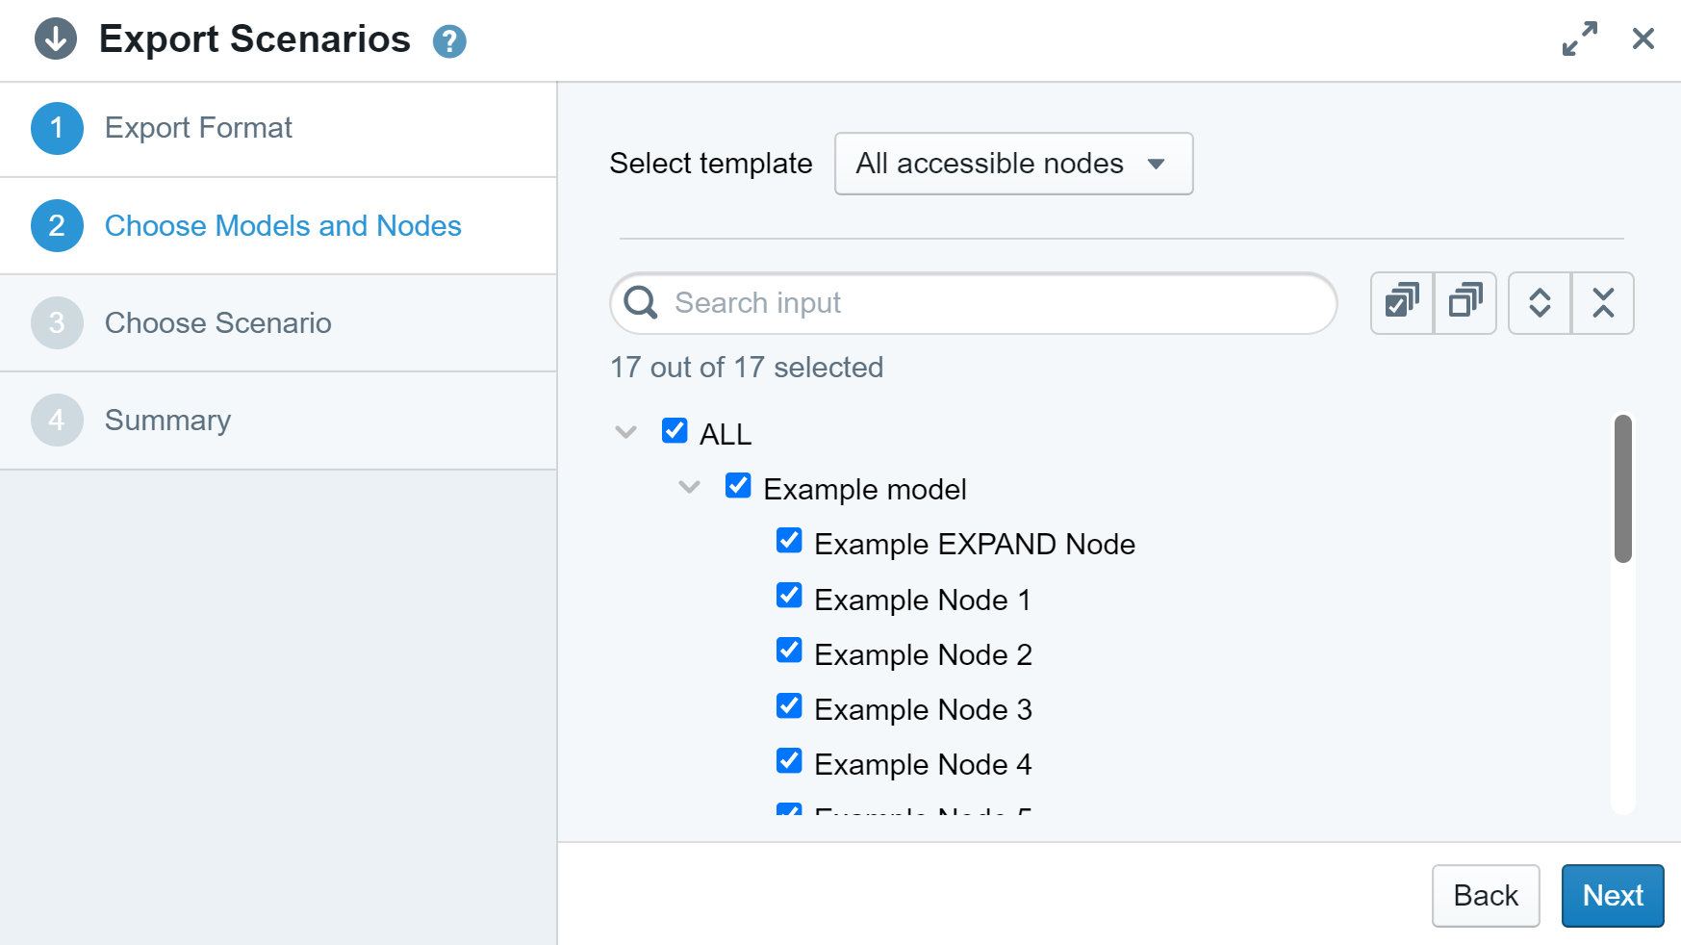Click the Back button

1485,895
